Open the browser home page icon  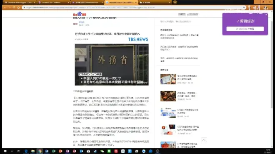(18, 8)
